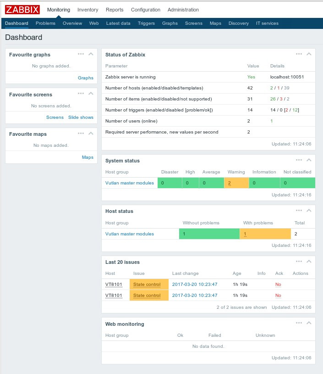The width and height of the screenshot is (323, 374).
Task: Open the Triggers submenu tab
Action: point(146,23)
